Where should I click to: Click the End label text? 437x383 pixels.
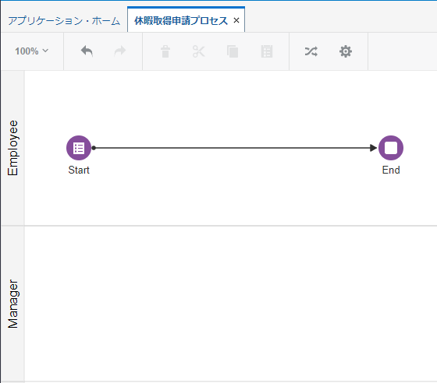tap(391, 170)
